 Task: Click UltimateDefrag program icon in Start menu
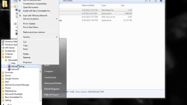[9, 66]
